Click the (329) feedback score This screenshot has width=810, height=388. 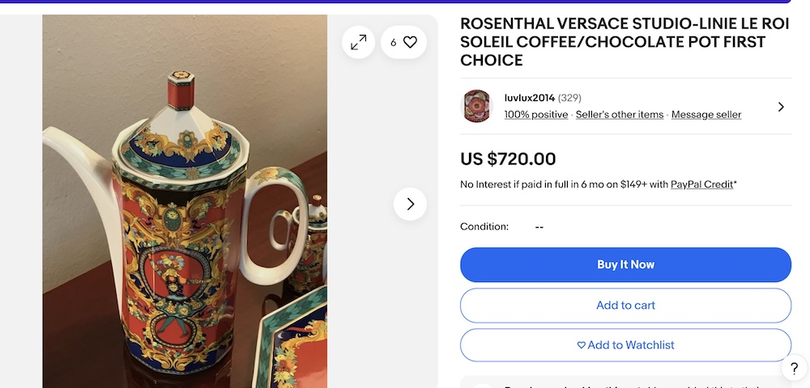tap(570, 98)
